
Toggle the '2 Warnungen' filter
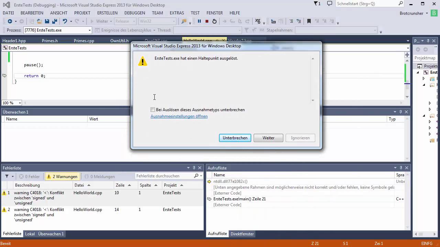(62, 176)
